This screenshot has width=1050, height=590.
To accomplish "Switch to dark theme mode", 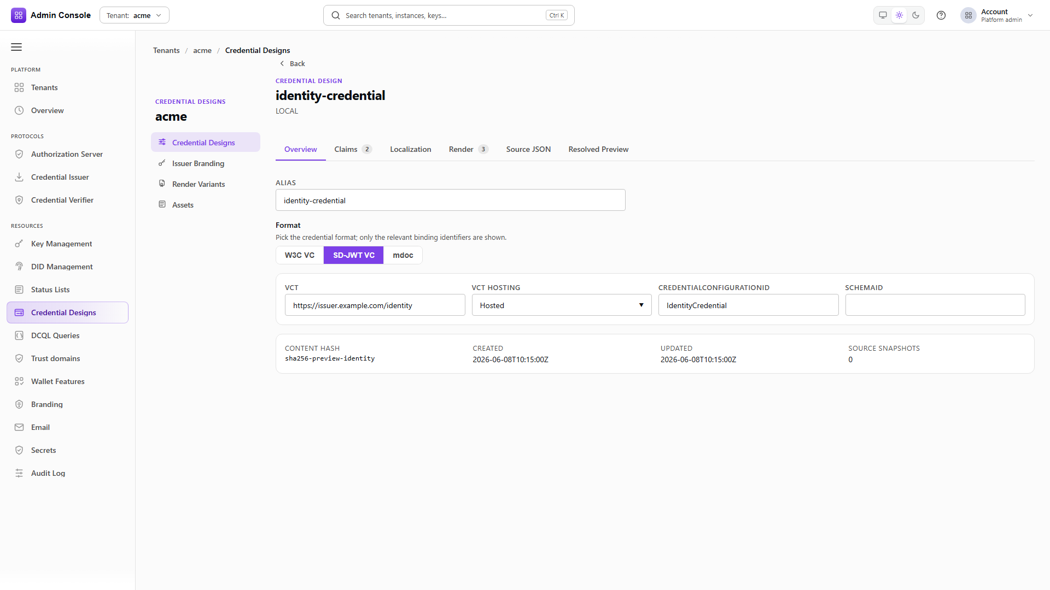I will pos(916,15).
